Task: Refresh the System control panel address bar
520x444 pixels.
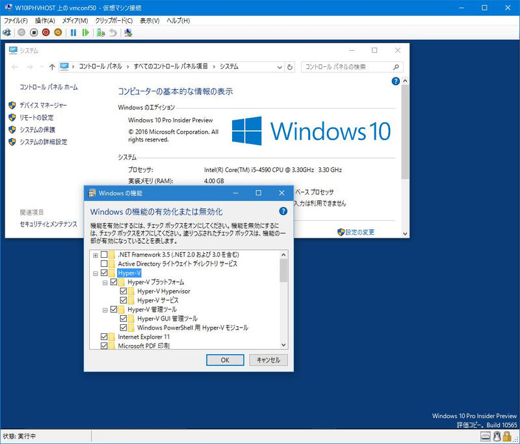Action: [289, 67]
